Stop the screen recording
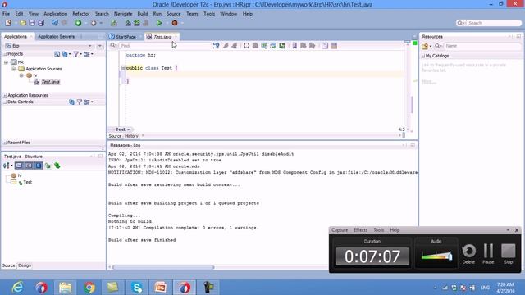This screenshot has height=295, width=525. (509, 254)
